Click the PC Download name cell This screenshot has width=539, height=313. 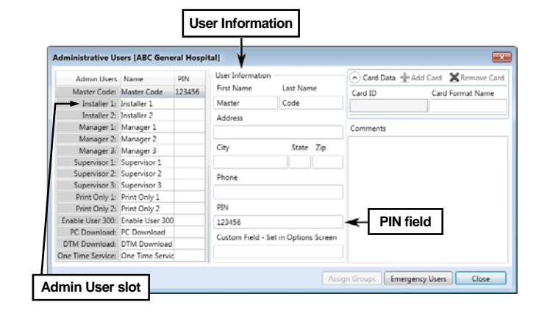147,232
